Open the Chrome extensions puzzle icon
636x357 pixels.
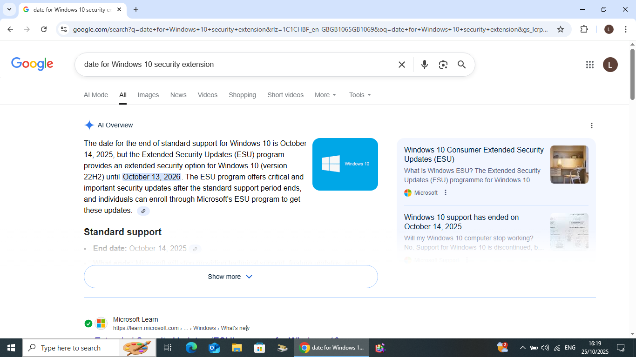pyautogui.click(x=584, y=29)
